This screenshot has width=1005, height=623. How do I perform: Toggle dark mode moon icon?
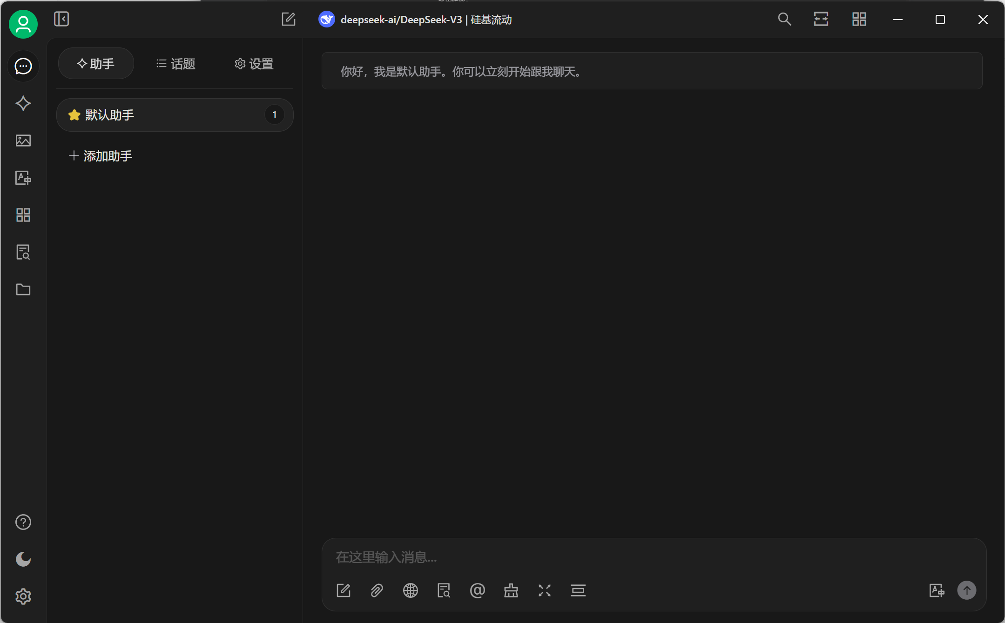pyautogui.click(x=23, y=559)
